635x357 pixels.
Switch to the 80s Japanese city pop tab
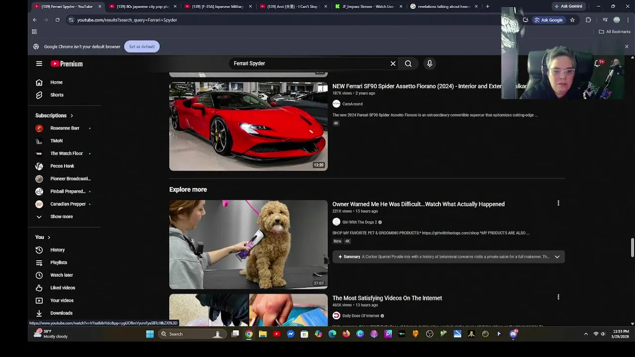coord(142,6)
